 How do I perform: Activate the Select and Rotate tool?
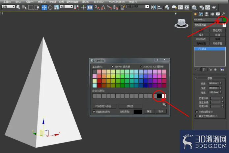click(x=50, y=7)
